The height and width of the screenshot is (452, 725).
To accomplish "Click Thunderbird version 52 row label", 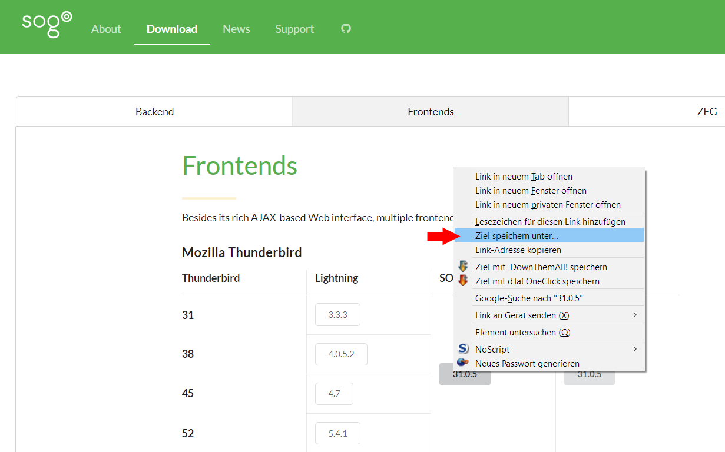I will tap(188, 433).
